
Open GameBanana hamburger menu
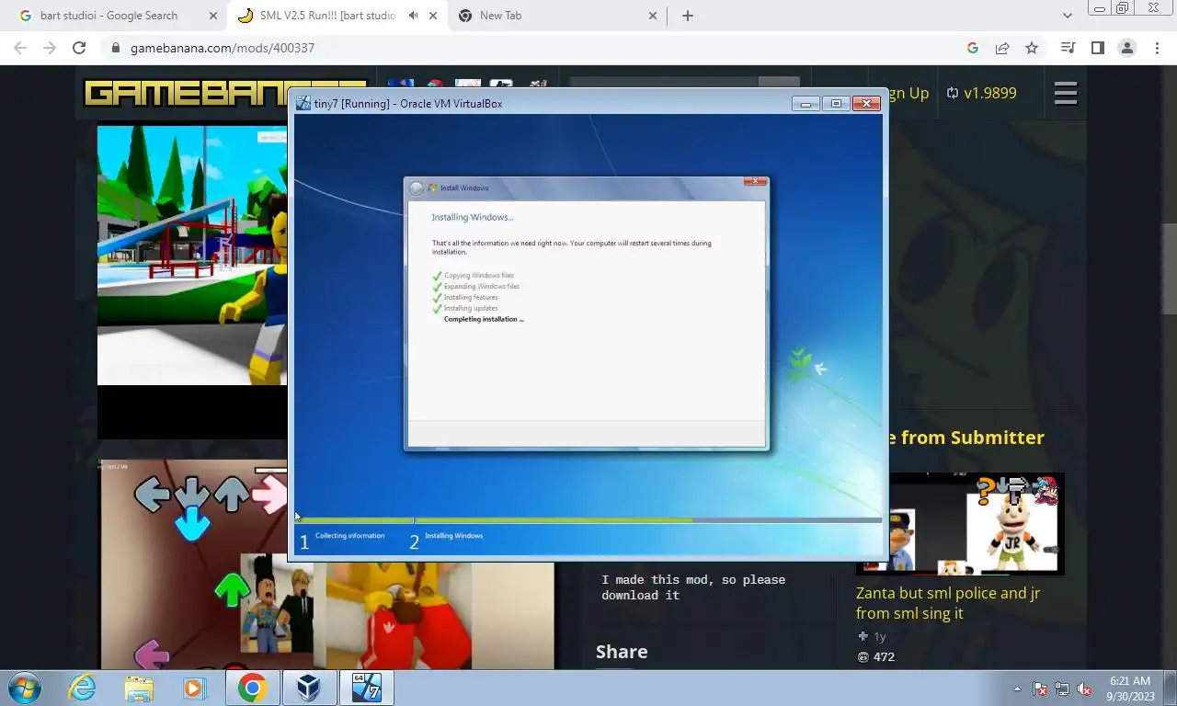point(1066,93)
